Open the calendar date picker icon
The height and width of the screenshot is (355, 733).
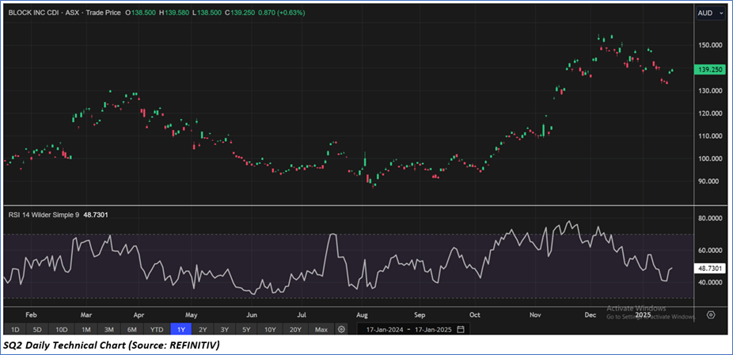(x=461, y=330)
